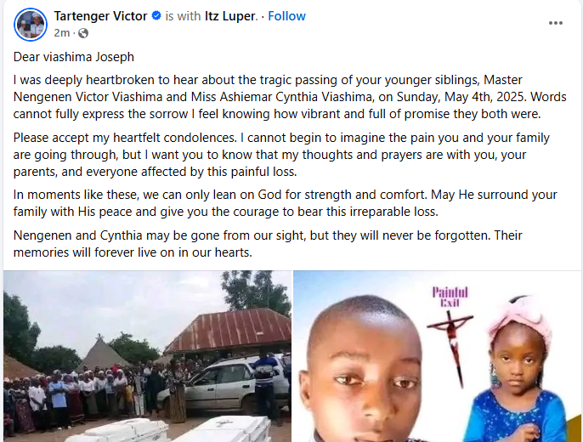Click the Painful Exit caption text
This screenshot has width=583, height=442.
(450, 297)
